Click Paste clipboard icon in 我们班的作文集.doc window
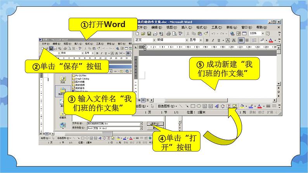The image size is (308, 173). [200, 34]
